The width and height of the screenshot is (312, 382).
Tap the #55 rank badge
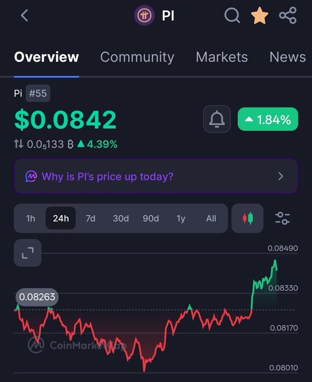(38, 93)
